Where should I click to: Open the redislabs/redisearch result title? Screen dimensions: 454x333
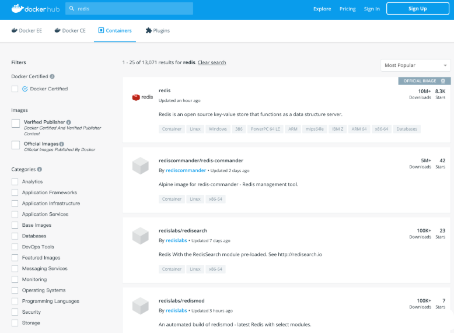click(183, 230)
